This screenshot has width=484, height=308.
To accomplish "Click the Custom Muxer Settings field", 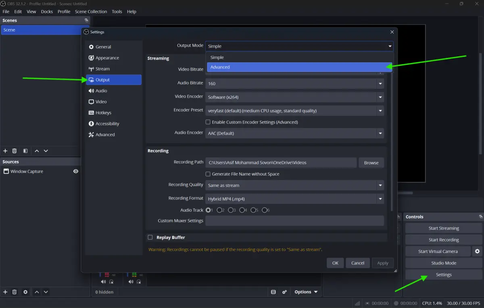I will click(x=294, y=221).
